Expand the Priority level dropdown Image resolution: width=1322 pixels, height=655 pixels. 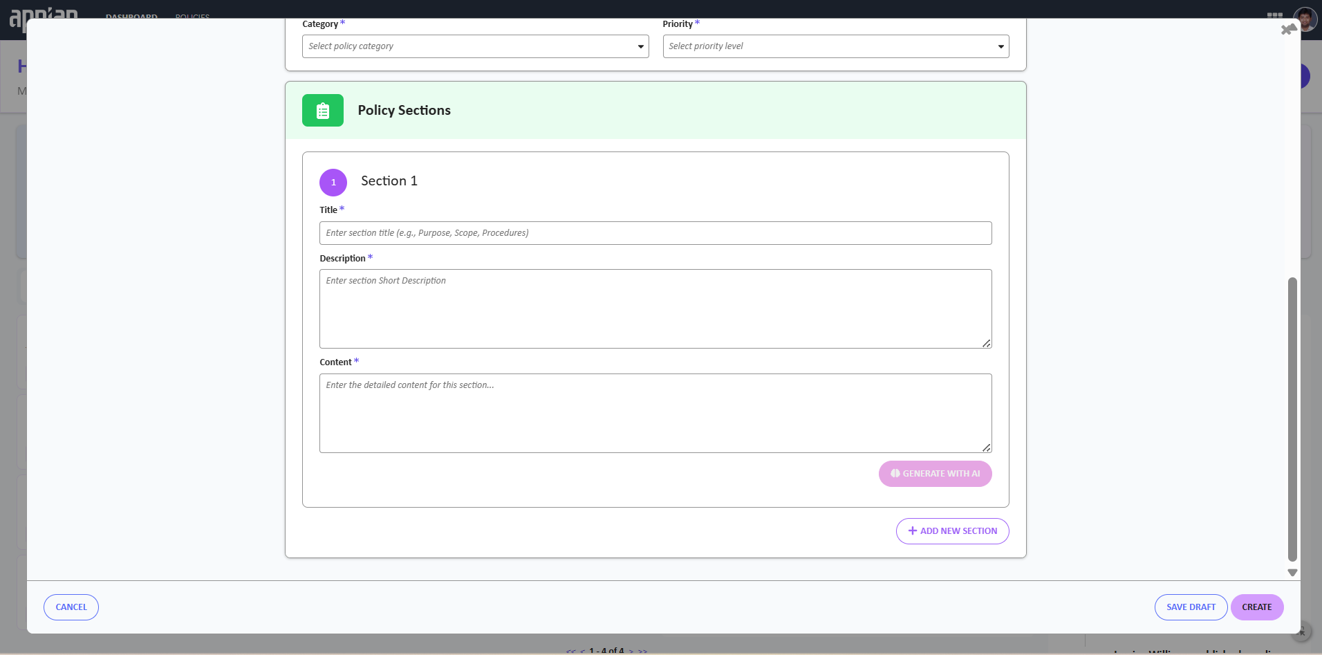(x=835, y=46)
